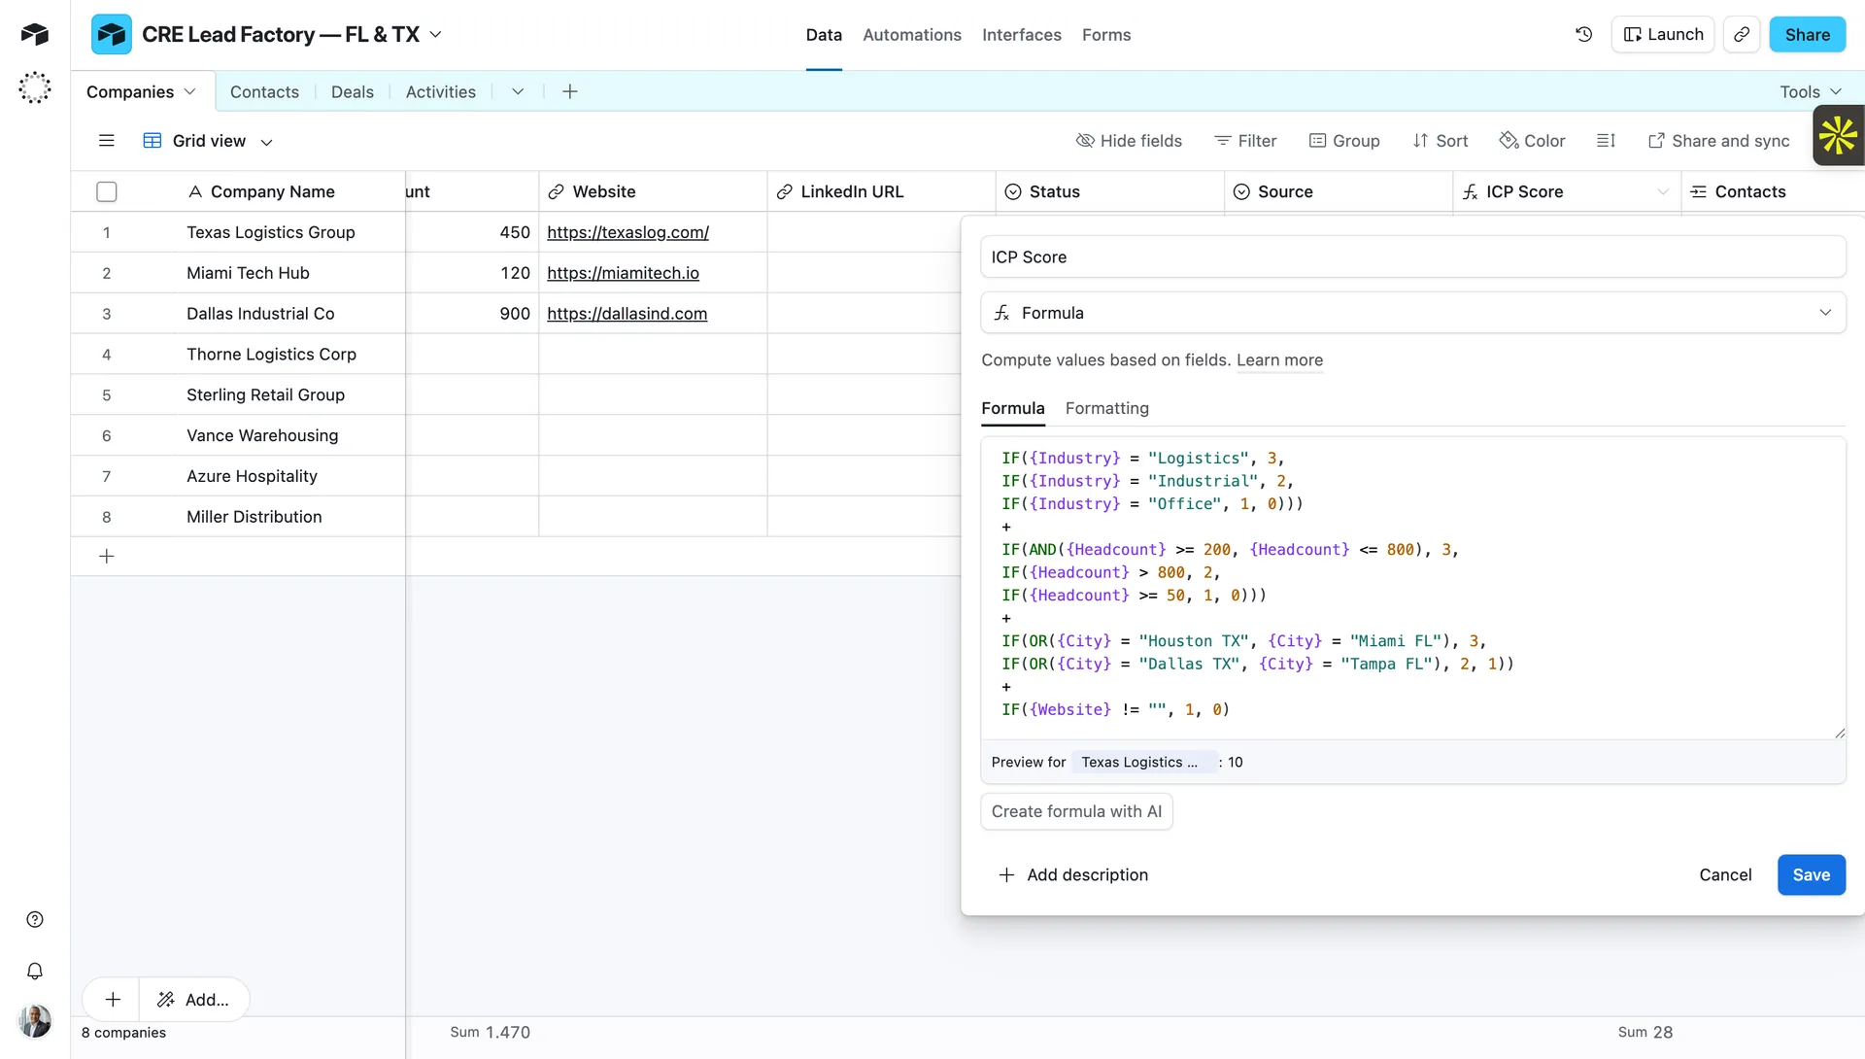Viewport: 1865px width, 1059px height.
Task: Click the Color paint bucket tool
Action: 1532,141
